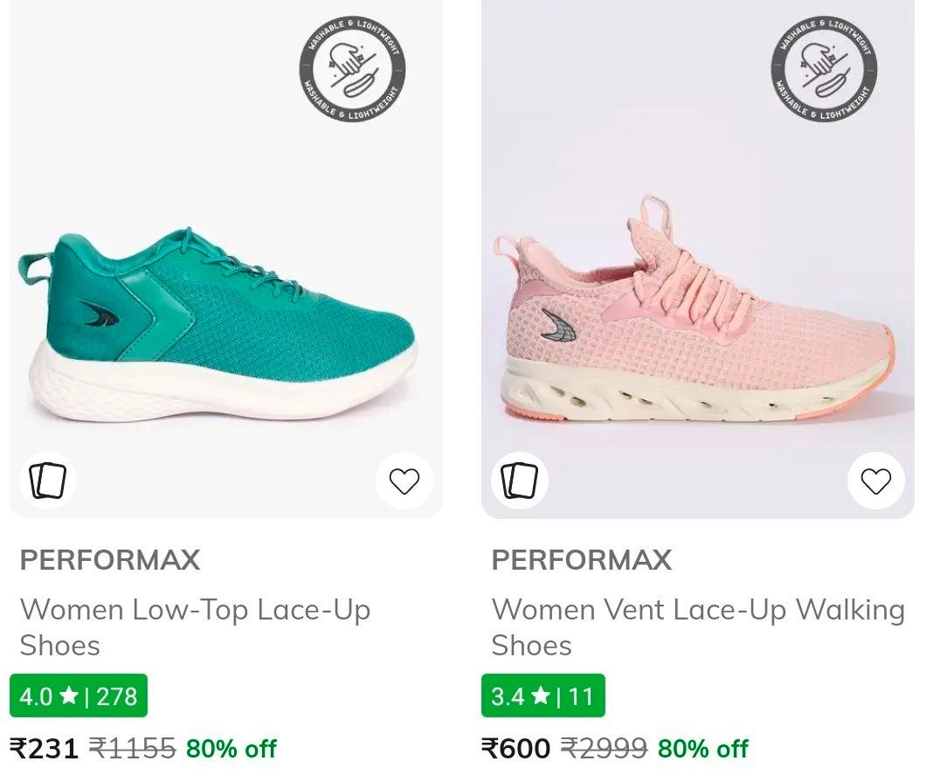933x775 pixels.
Task: View the 4.0 star rating badge
Action: click(x=79, y=696)
